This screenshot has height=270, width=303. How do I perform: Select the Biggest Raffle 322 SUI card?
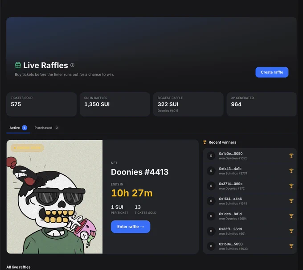[188, 104]
